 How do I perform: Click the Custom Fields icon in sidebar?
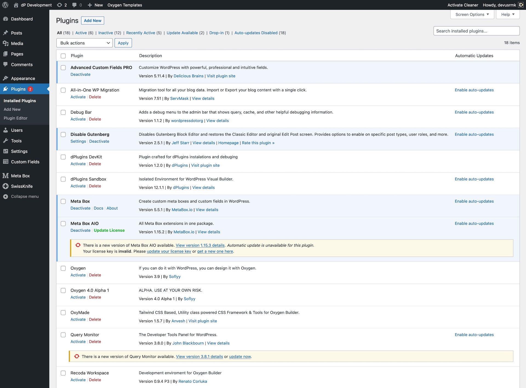coord(5,162)
